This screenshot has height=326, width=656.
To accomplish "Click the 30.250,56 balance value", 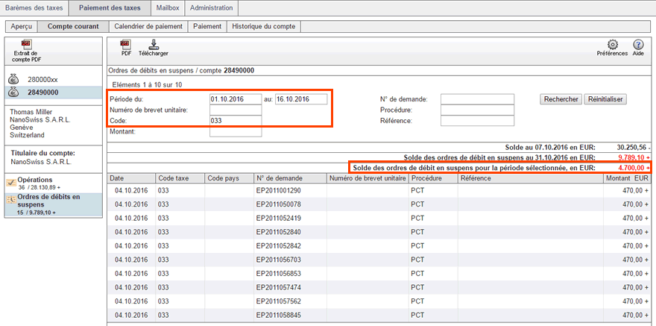I will 634,147.
